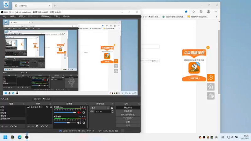Open the transition properties gear icon

[112, 108]
